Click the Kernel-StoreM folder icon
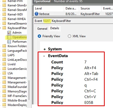 point(4,10)
